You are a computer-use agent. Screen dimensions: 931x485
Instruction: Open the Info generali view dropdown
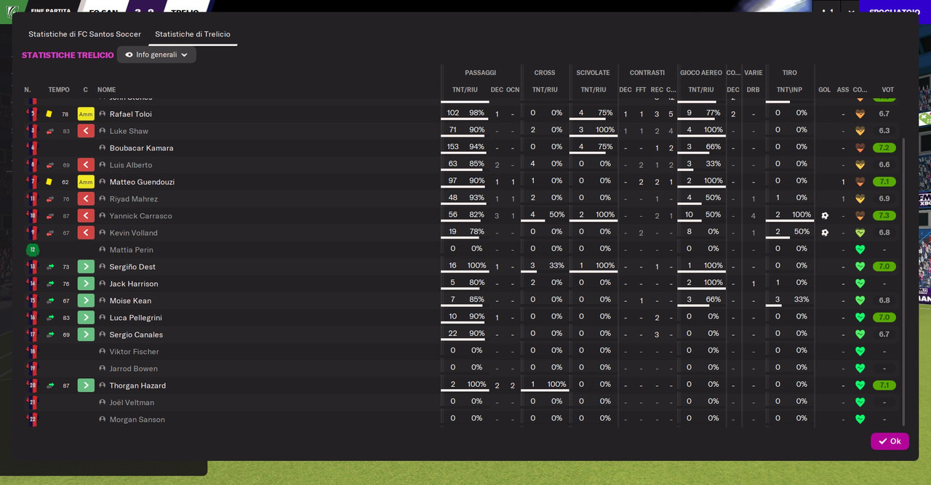(x=156, y=55)
